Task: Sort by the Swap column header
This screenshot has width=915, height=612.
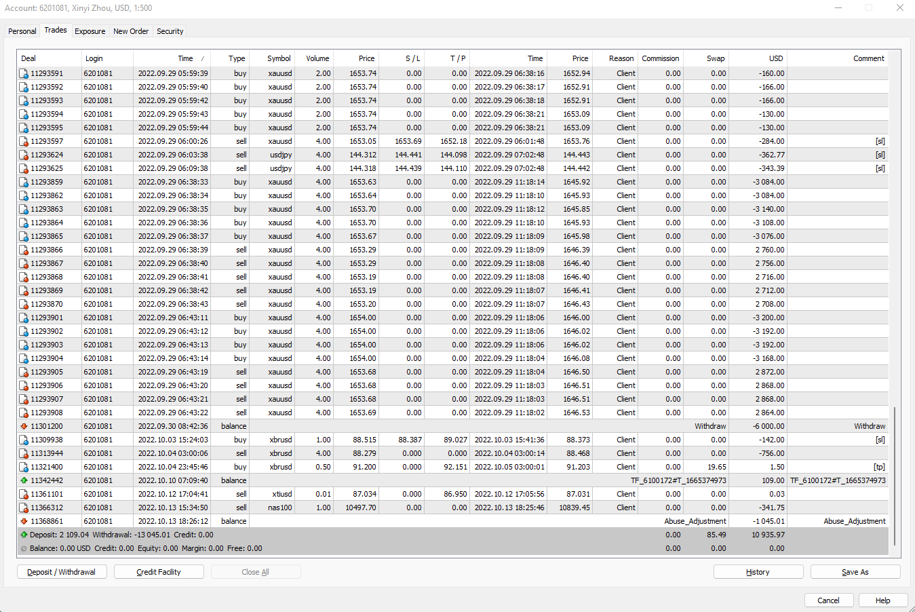Action: [706, 58]
